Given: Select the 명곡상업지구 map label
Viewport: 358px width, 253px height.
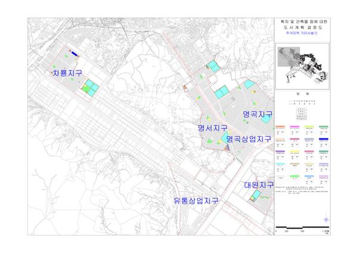Looking at the screenshot, I should (248, 139).
